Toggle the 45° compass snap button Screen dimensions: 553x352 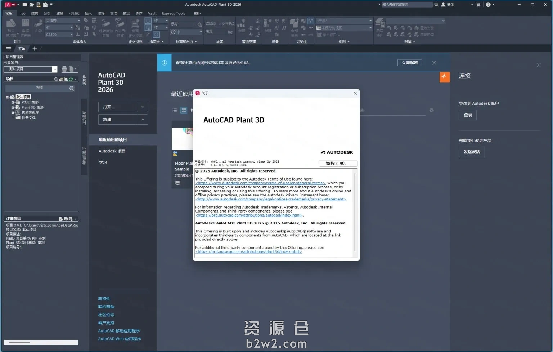point(148,21)
